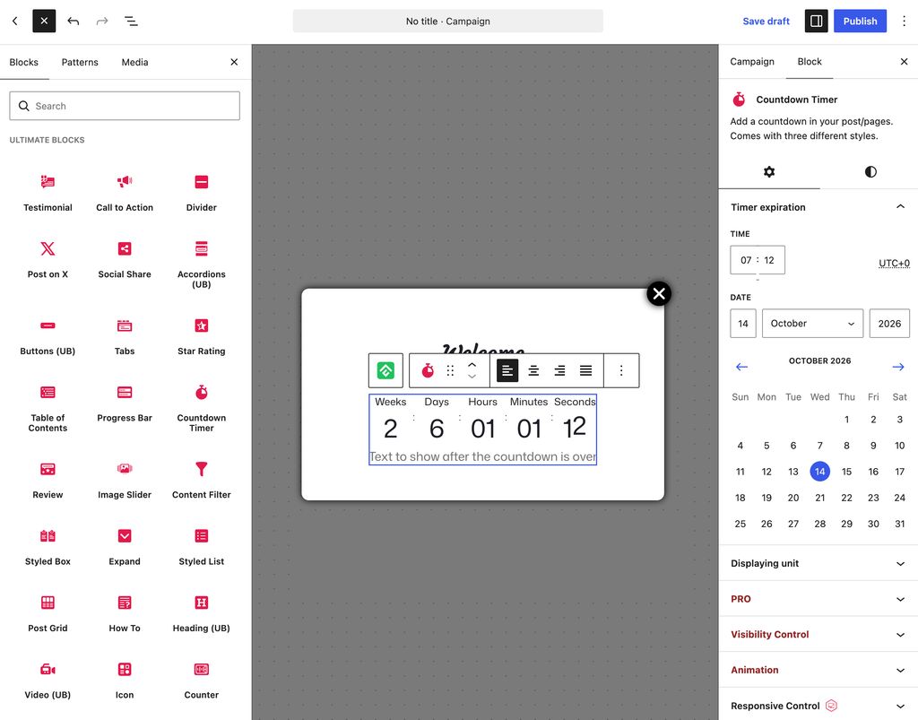
Task: Open the block styles half-circle tab
Action: [870, 171]
